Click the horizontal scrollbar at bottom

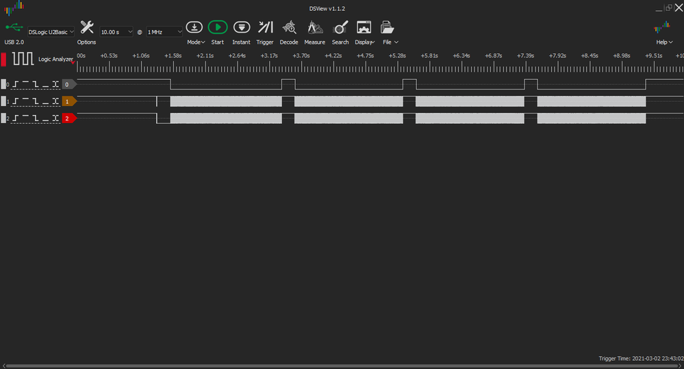pos(342,366)
